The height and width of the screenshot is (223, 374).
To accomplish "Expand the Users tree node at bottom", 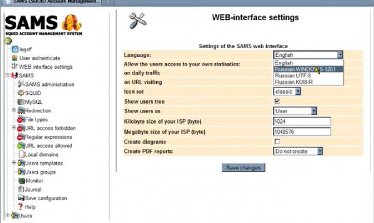I will click(7, 215).
